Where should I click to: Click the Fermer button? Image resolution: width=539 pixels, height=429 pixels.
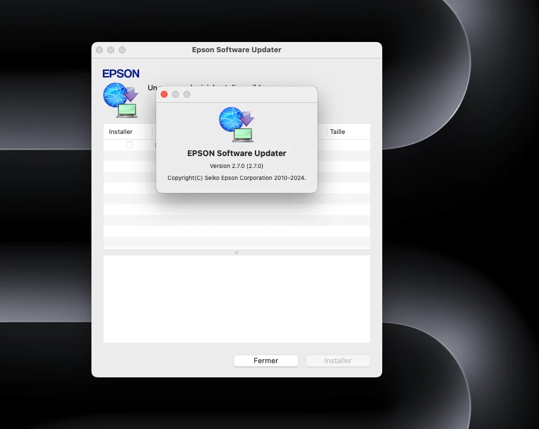266,361
